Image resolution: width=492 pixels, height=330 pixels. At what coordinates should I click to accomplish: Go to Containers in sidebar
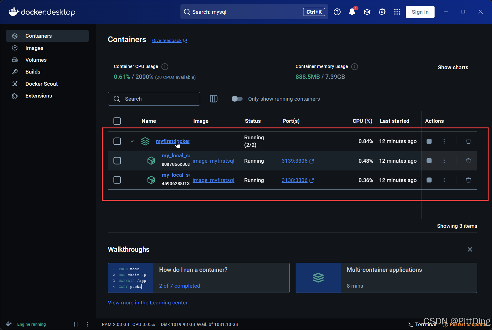click(47, 36)
